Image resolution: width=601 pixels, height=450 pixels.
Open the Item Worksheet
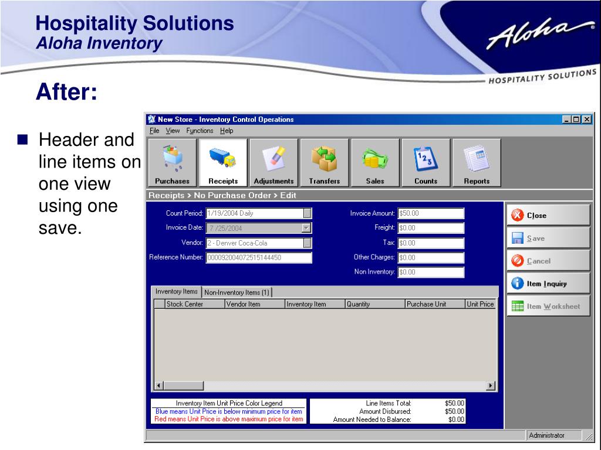(x=548, y=306)
